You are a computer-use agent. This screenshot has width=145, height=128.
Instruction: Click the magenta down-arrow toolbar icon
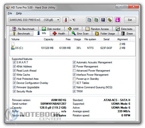[x=117, y=20]
